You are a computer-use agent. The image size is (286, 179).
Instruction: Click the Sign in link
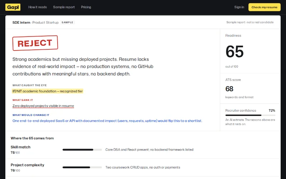click(x=239, y=7)
